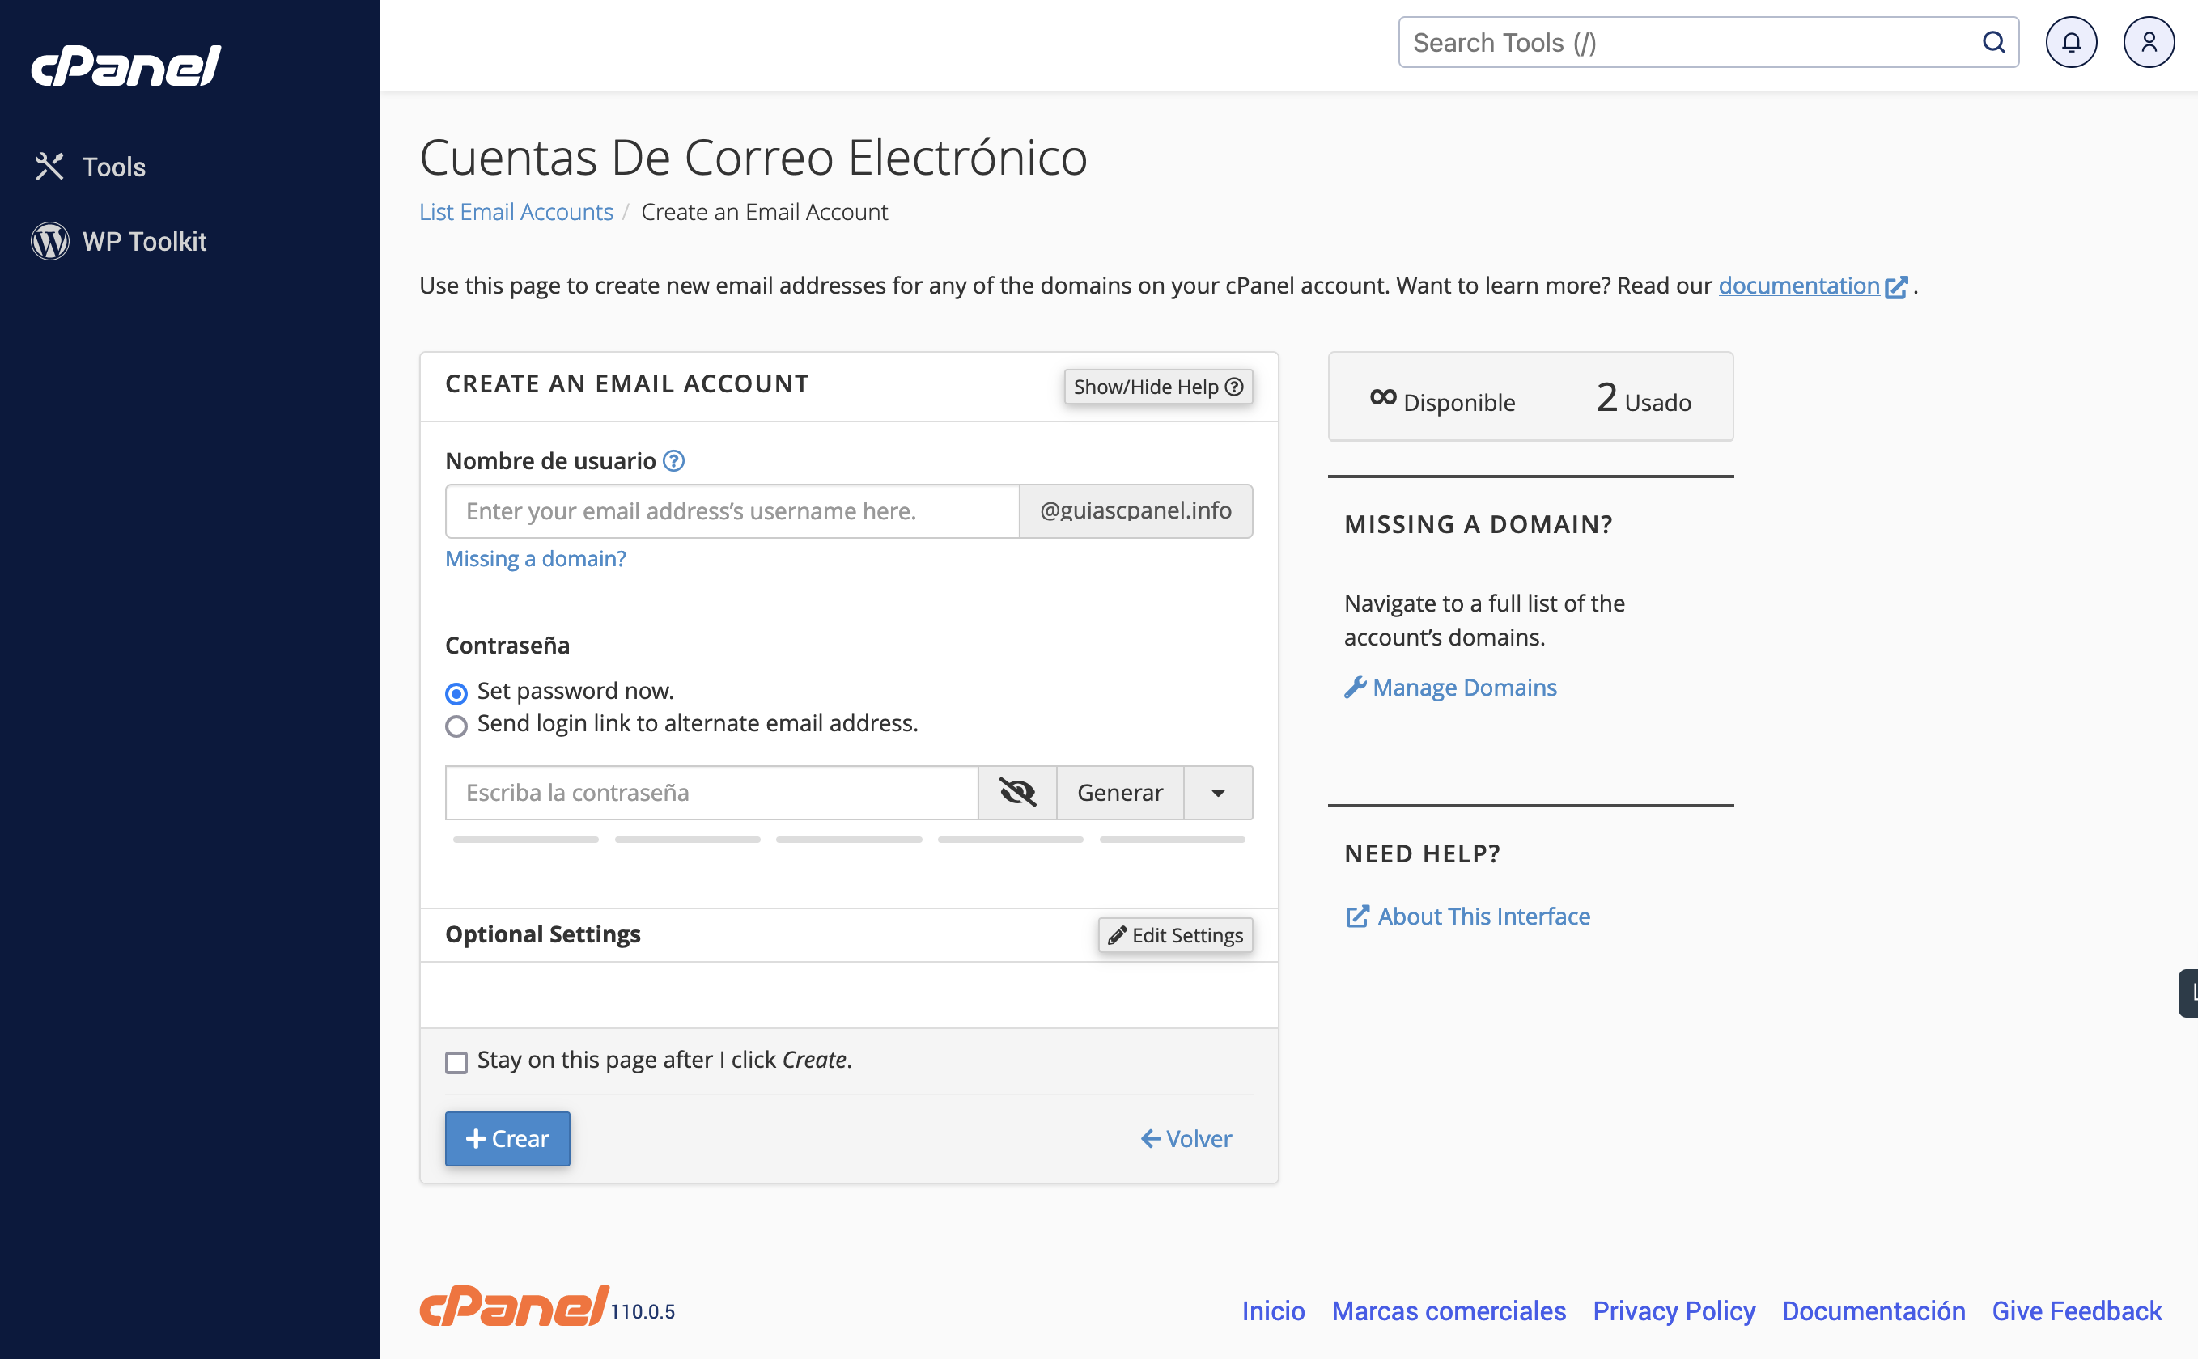Click the username input field
2198x1359 pixels.
[732, 511]
